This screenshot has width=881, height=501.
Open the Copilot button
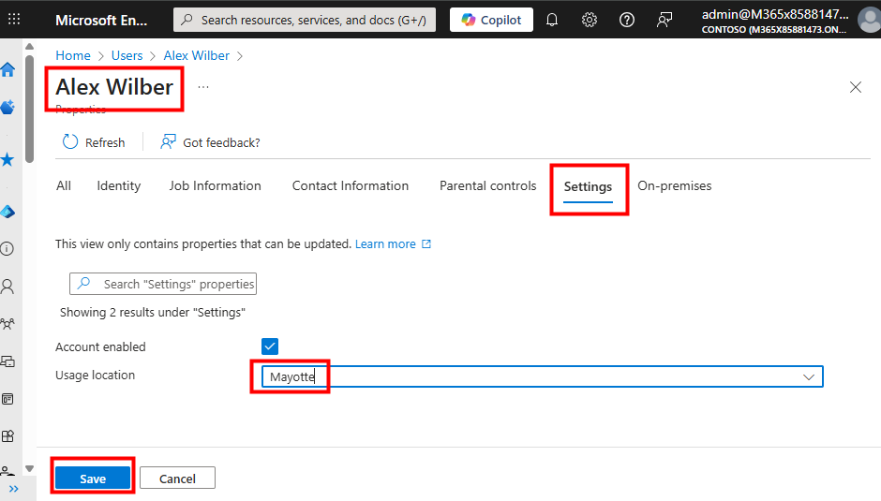tap(491, 20)
